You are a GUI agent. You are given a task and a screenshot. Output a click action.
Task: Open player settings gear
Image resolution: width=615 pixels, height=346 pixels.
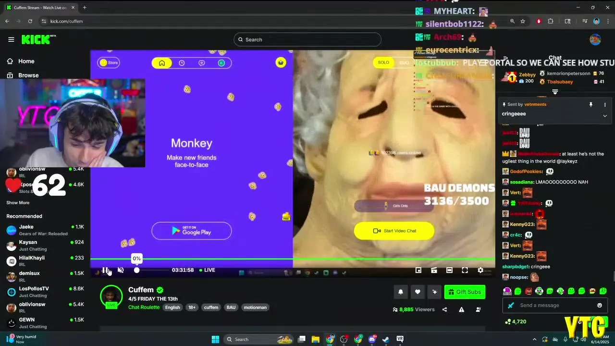(x=480, y=271)
